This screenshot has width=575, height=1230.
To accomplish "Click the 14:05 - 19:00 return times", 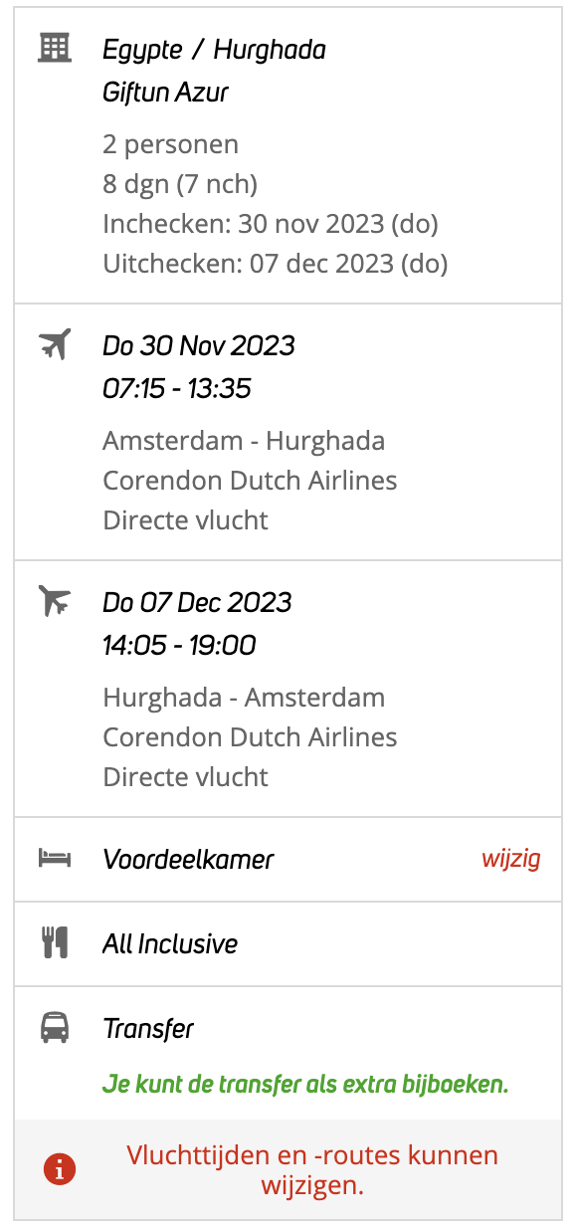I will [179, 645].
